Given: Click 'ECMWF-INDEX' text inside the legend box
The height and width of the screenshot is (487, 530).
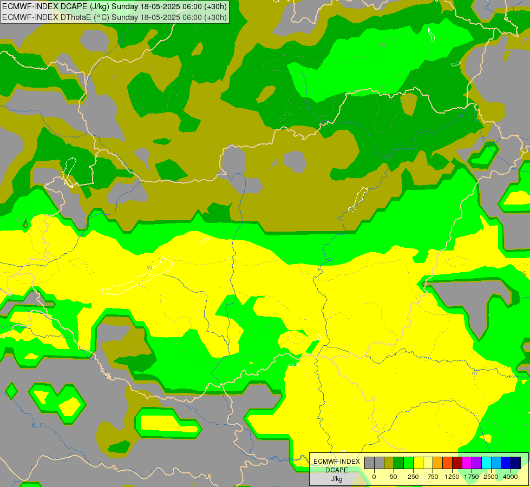Looking at the screenshot, I should pos(337,462).
